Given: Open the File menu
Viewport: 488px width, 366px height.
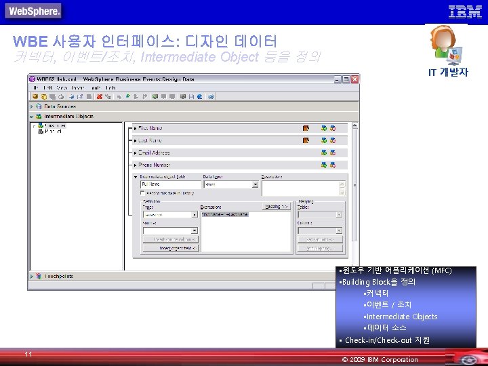Looking at the screenshot, I should (36, 88).
